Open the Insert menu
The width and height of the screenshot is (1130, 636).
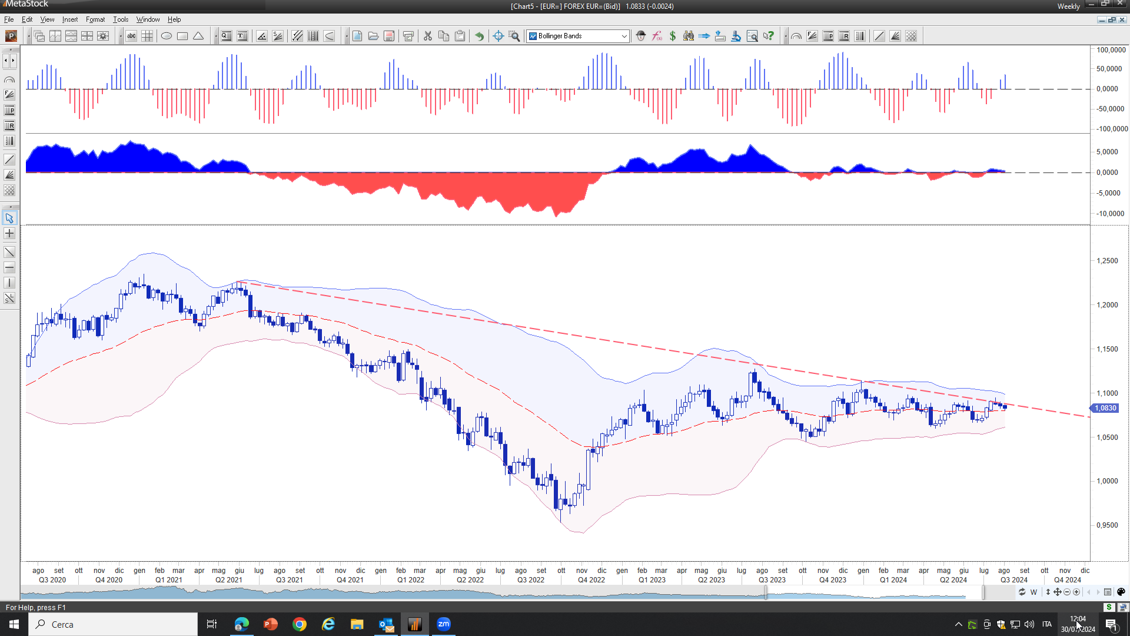click(69, 19)
